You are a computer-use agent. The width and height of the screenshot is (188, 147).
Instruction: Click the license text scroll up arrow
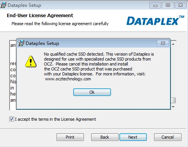point(173,44)
